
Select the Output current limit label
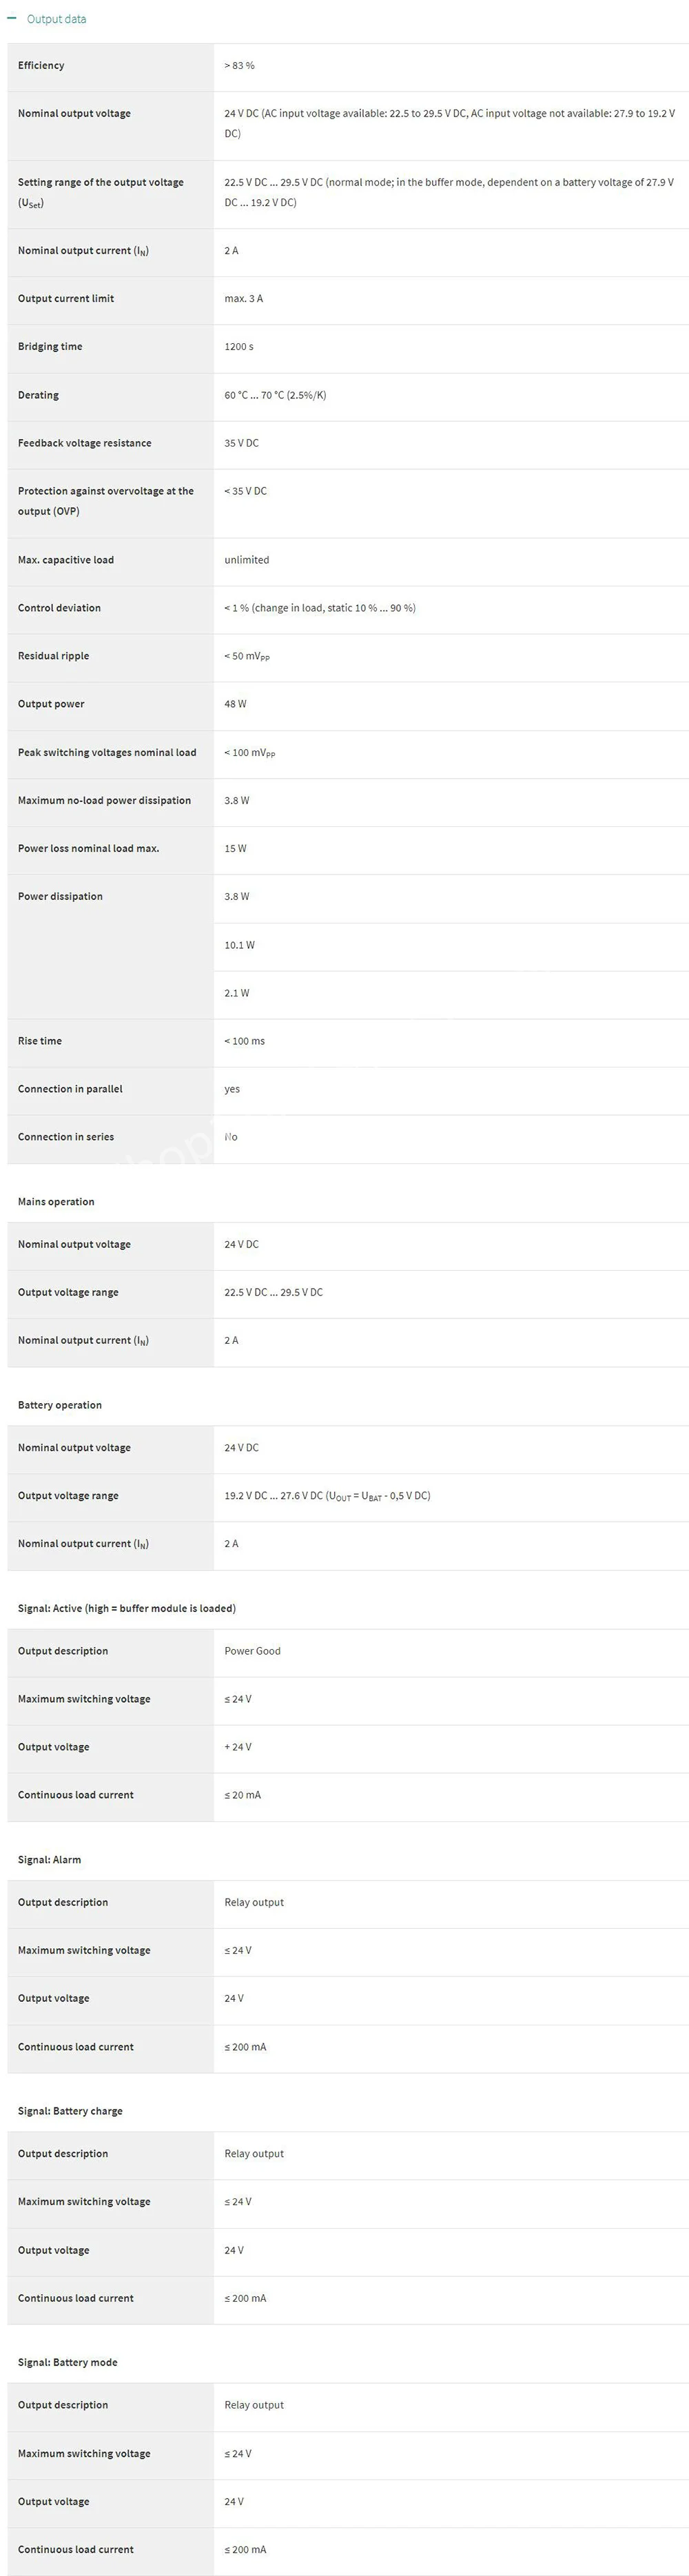click(x=66, y=299)
